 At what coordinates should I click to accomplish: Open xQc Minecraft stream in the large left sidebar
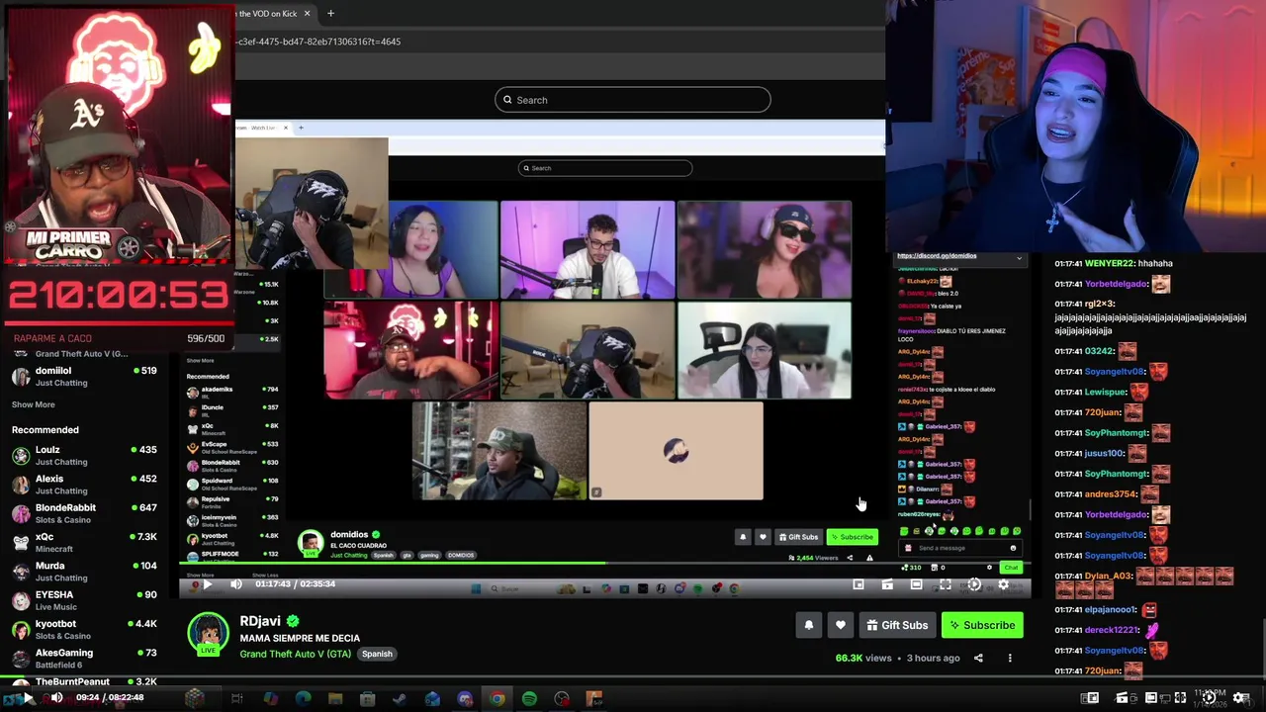click(x=84, y=542)
